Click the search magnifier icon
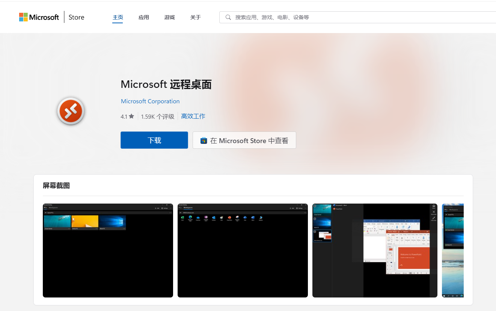496x311 pixels. coord(228,17)
